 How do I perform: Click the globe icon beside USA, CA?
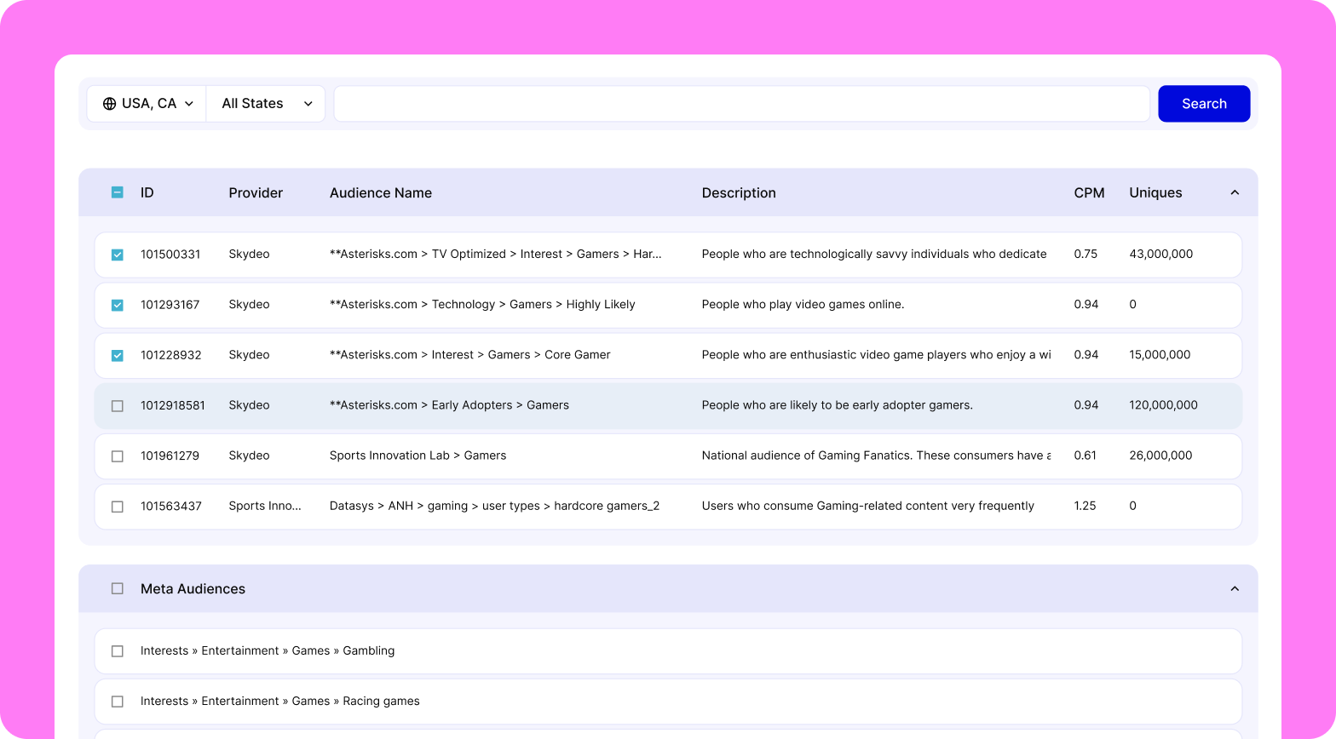click(109, 104)
